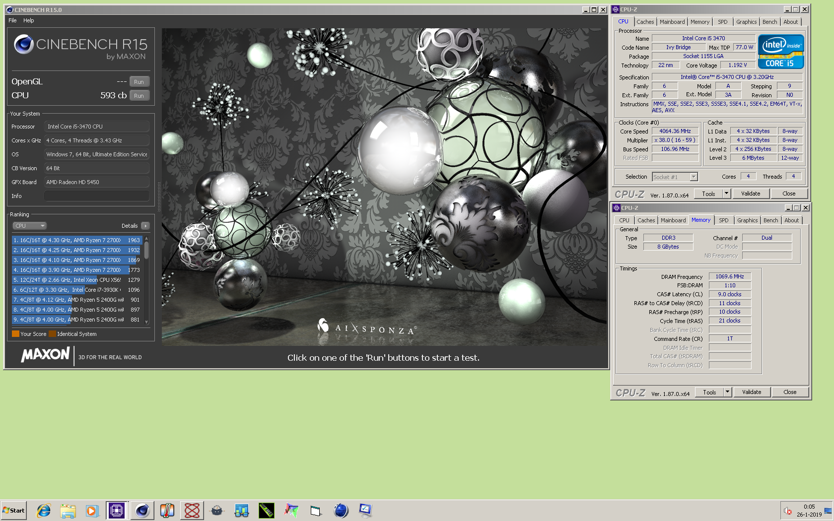Open About tab in top CPU-Z
The height and width of the screenshot is (521, 834).
click(x=791, y=22)
